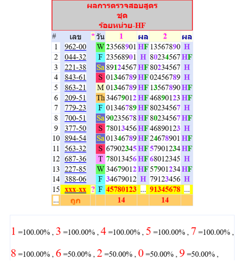The height and width of the screenshot is (261, 243).
Task: Click the red digit 5 statistic
Action: 149,231
